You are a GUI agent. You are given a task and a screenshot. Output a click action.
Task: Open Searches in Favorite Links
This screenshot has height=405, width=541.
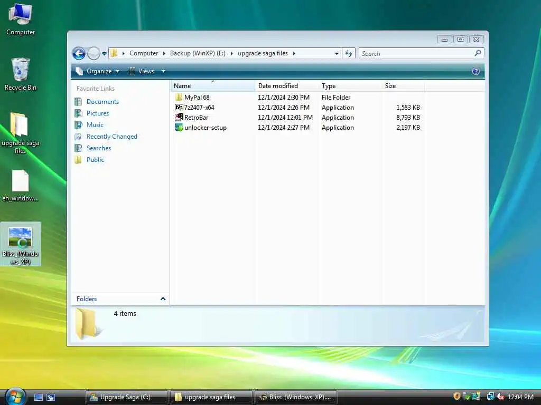pyautogui.click(x=99, y=148)
